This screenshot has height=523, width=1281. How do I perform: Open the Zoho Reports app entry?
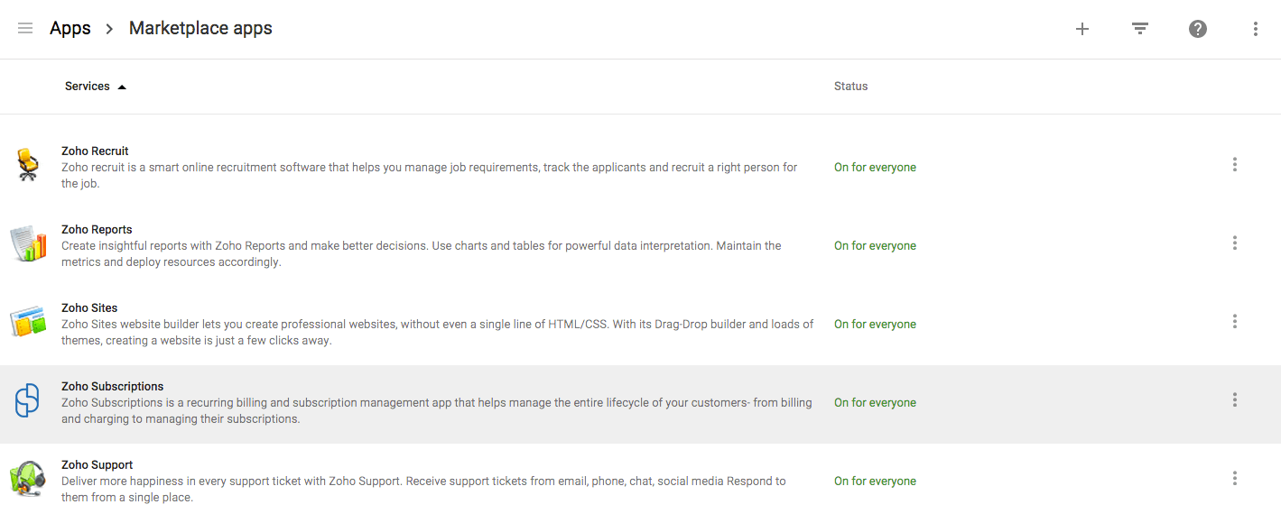point(96,229)
